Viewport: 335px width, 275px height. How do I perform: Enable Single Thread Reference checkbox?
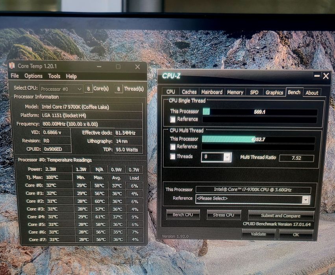coord(173,119)
